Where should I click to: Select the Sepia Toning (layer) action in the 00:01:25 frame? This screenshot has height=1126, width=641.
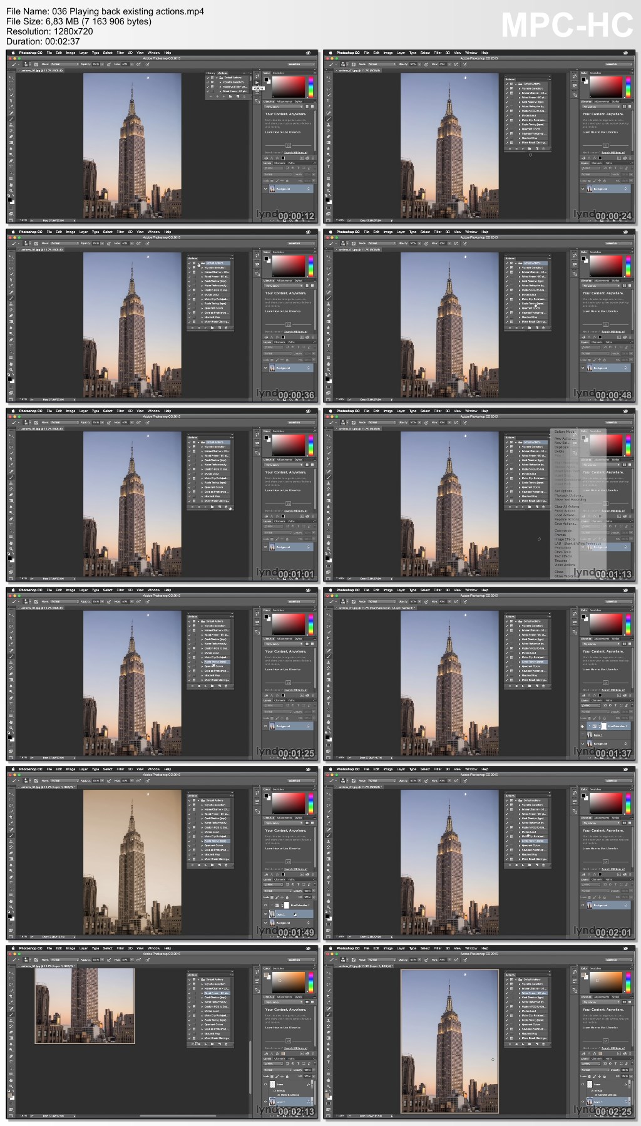point(217,662)
